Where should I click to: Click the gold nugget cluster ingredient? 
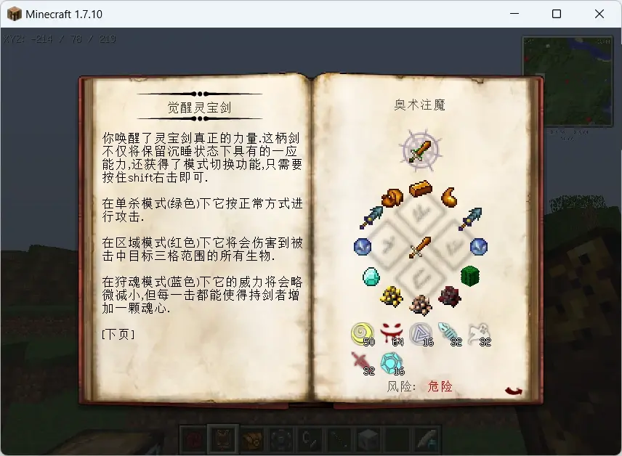(x=392, y=296)
